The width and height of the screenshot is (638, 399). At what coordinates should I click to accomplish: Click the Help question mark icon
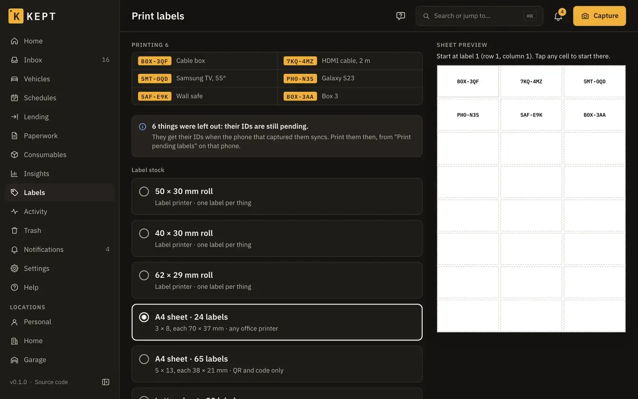(15, 287)
